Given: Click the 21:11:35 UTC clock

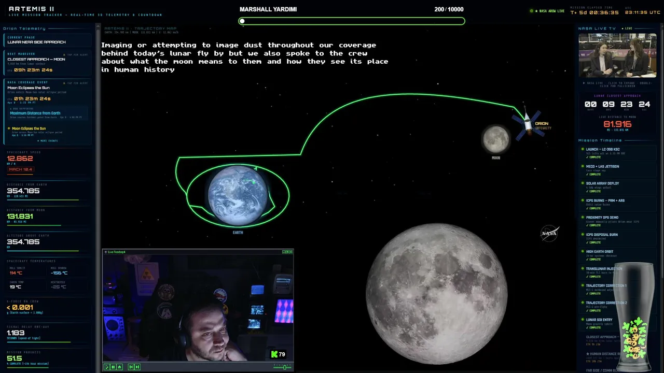Looking at the screenshot, I should tap(643, 12).
